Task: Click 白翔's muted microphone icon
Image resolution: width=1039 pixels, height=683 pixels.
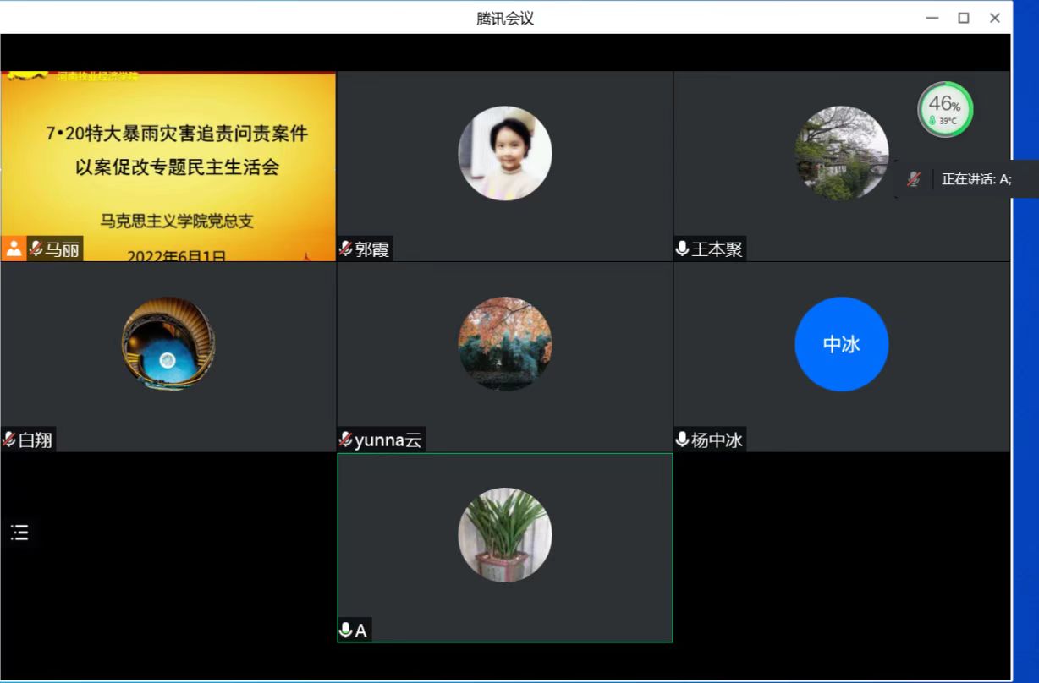Action: click(x=9, y=440)
